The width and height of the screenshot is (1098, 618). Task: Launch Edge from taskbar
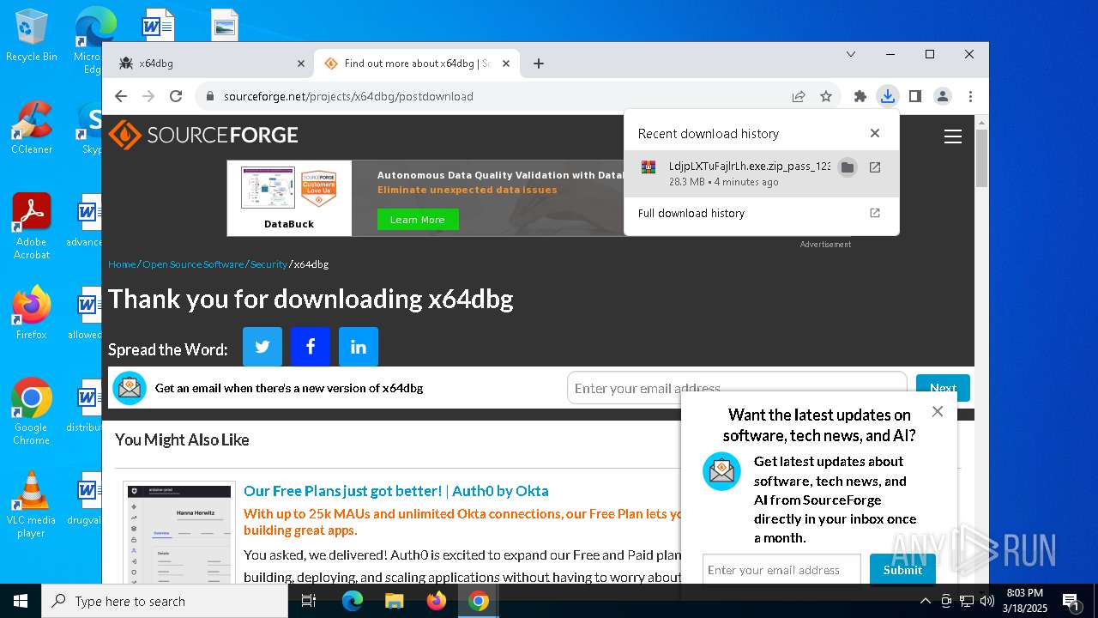pyautogui.click(x=353, y=601)
